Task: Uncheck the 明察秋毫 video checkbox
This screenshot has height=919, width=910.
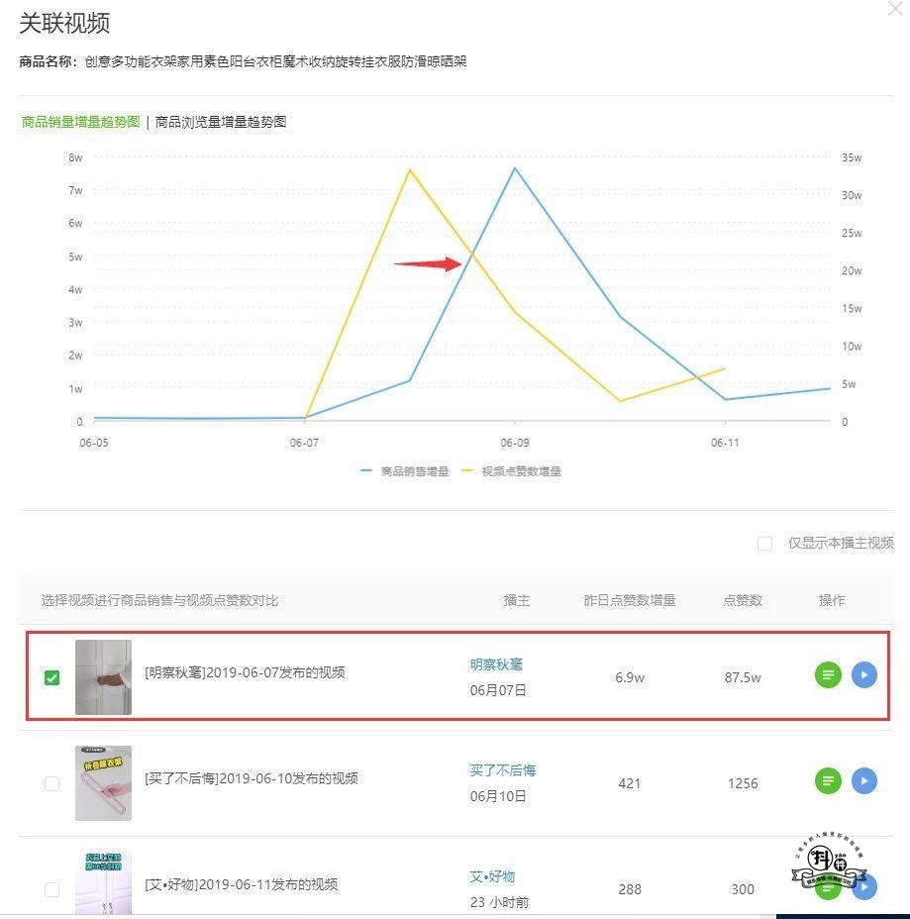Action: pos(51,677)
